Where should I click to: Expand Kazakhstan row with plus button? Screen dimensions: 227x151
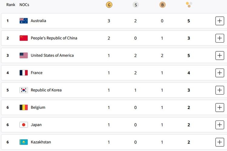coord(219,142)
